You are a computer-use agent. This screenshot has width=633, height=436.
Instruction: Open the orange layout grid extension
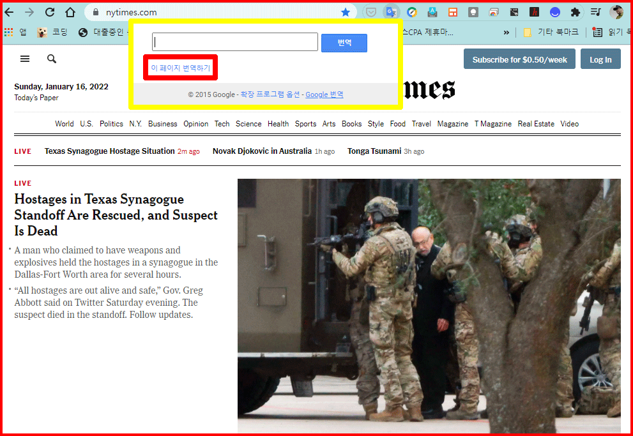coord(453,13)
